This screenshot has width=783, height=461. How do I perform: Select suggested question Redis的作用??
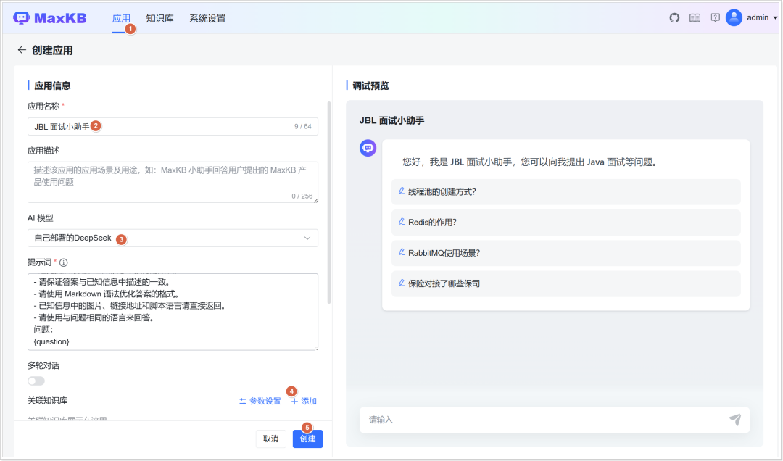565,223
